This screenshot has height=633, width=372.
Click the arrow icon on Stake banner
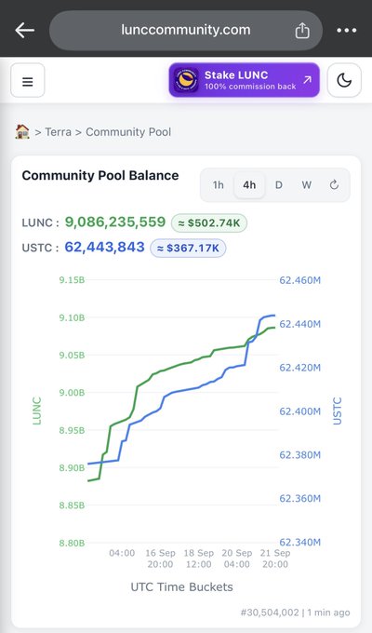[308, 79]
